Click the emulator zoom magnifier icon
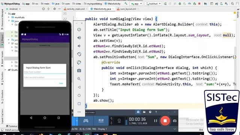 [x=79, y=79]
